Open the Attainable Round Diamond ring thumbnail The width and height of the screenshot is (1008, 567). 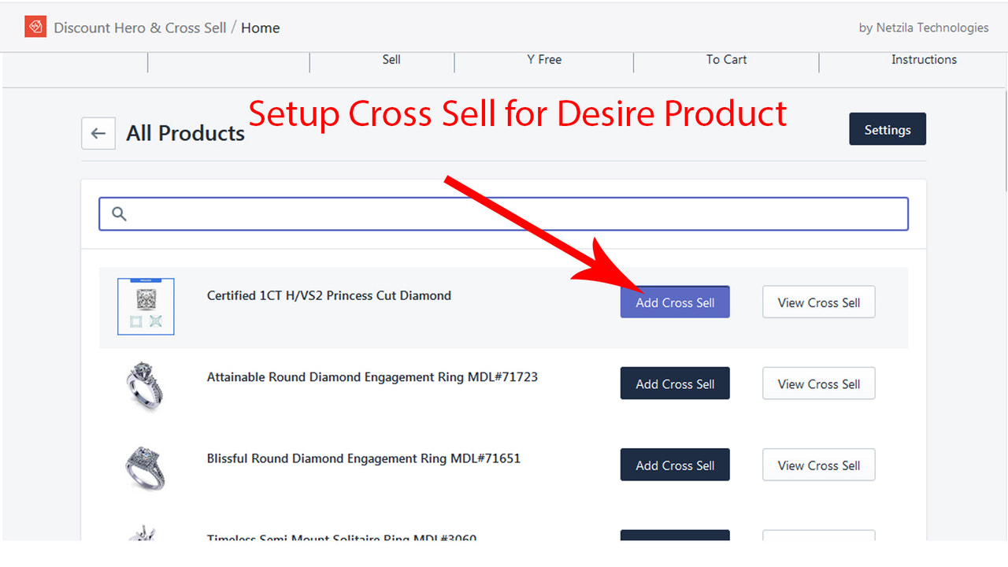click(146, 386)
